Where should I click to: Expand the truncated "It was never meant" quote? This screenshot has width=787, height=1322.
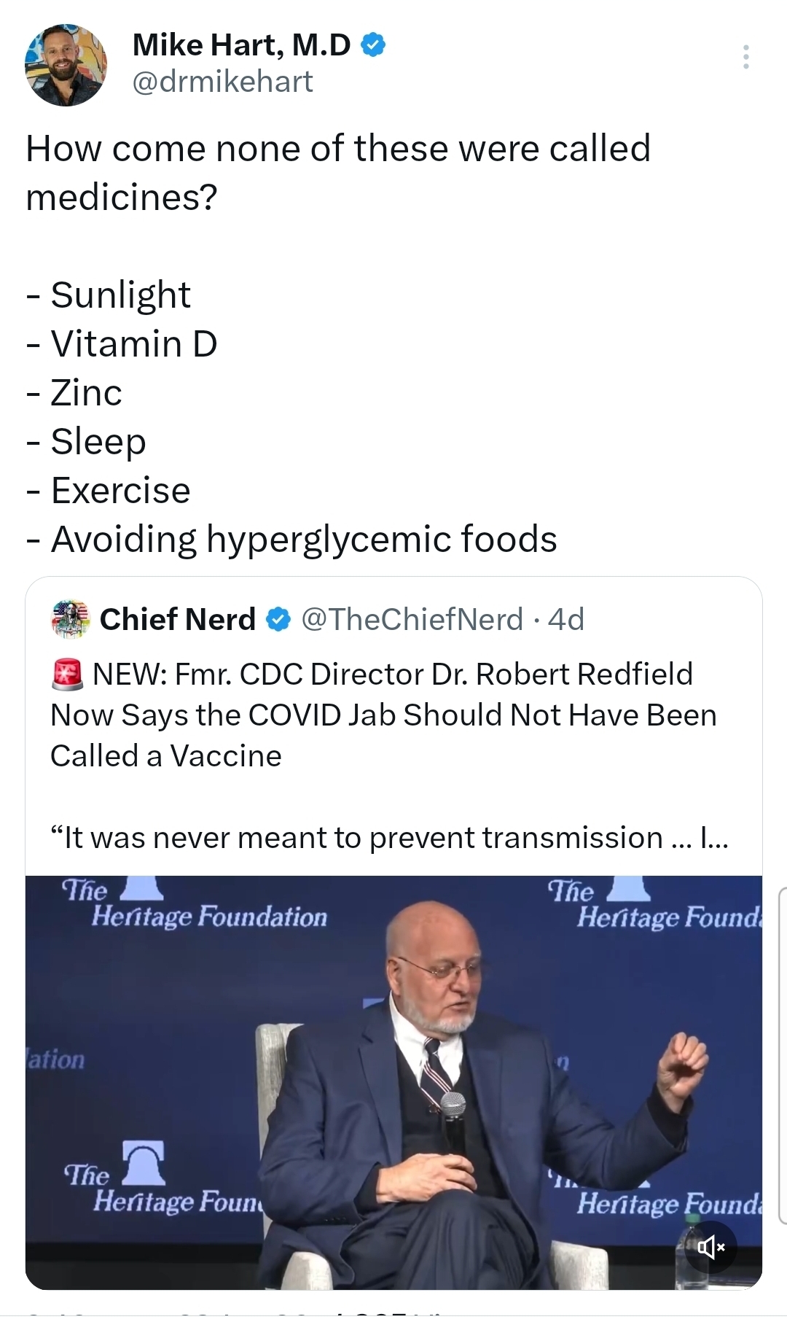389,838
